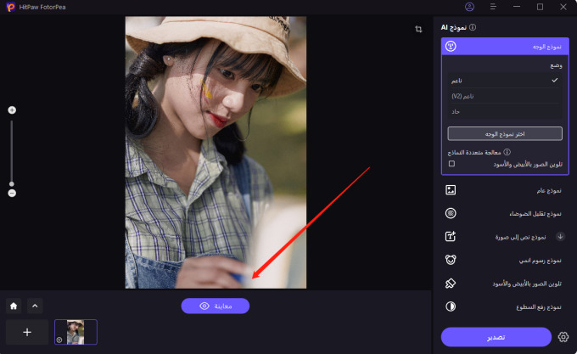Viewport: 577px width, 354px height.
Task: Click the plus button to add image
Action: [x=26, y=332]
